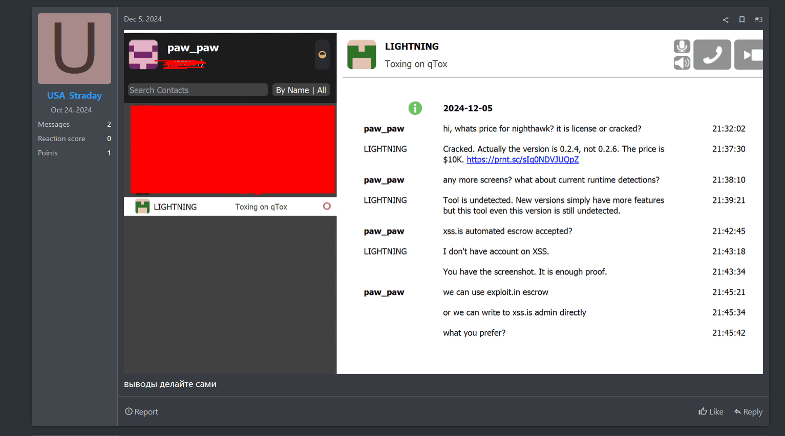Screen dimensions: 785x436
Task: Click message 'I don't have account on XSS.'
Action: click(x=496, y=251)
